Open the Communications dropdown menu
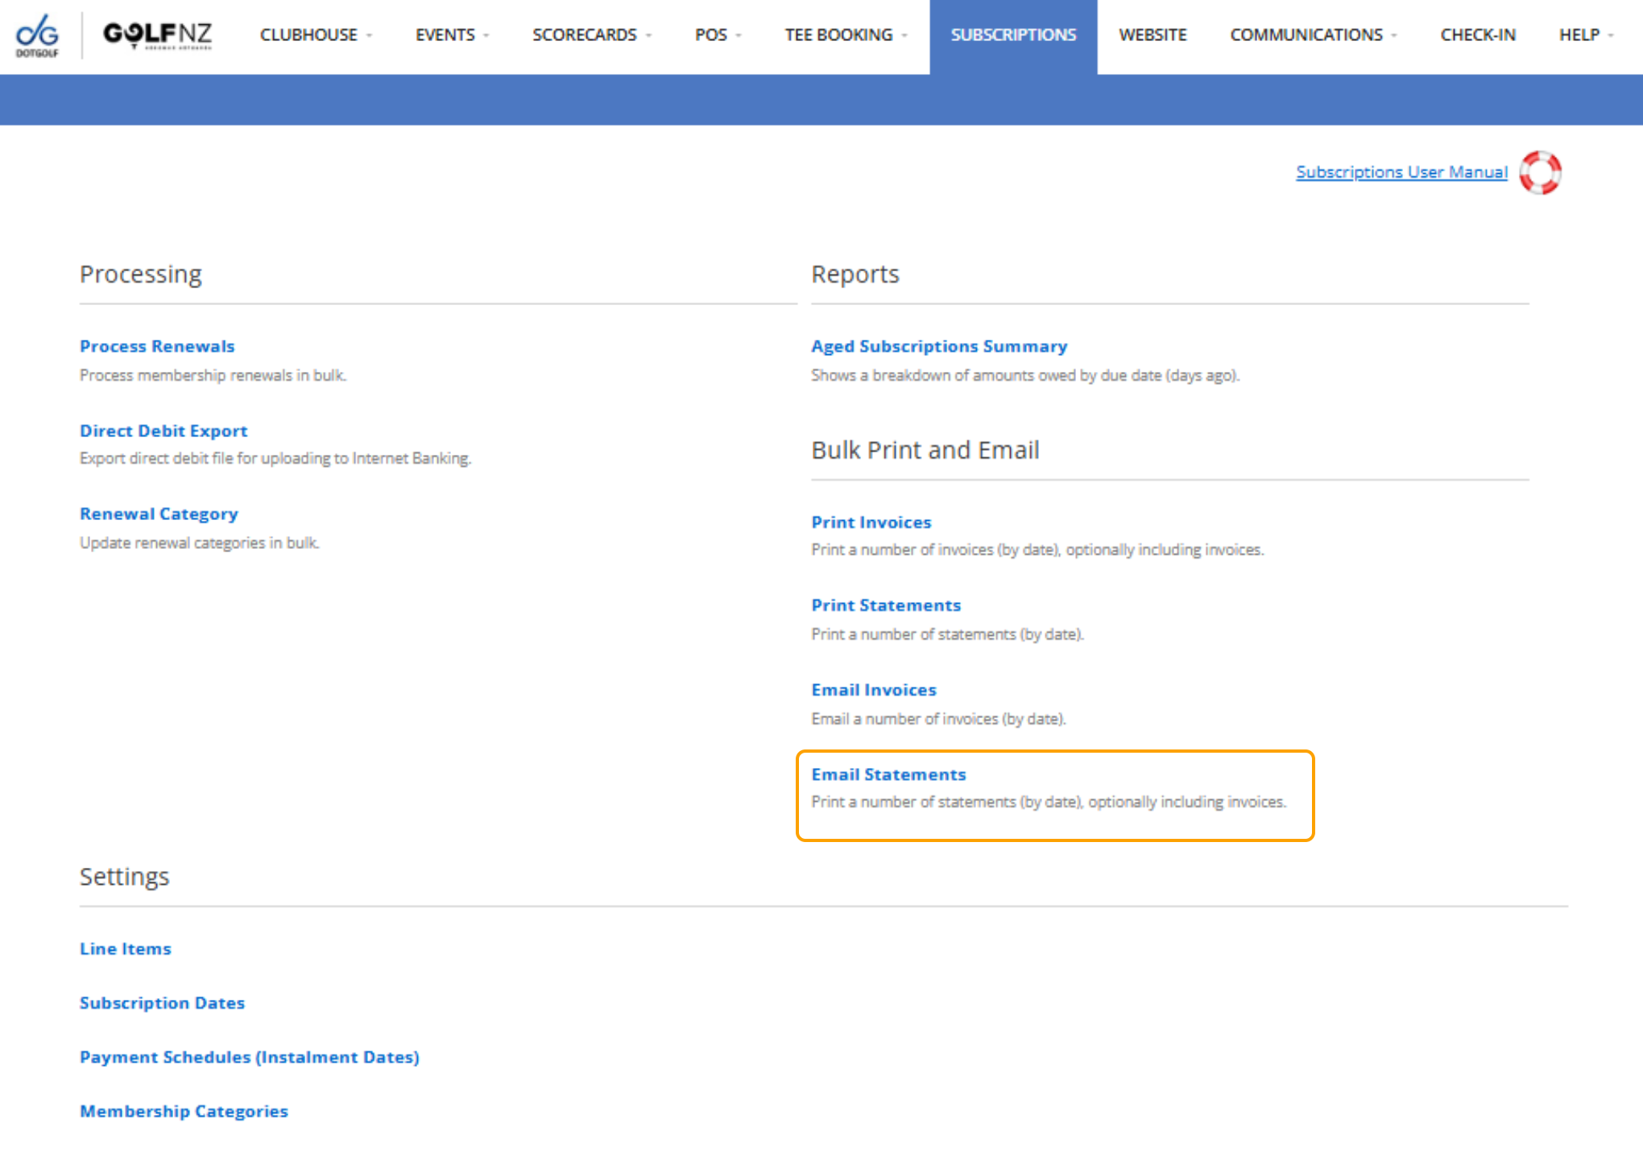This screenshot has height=1156, width=1643. (x=1313, y=35)
